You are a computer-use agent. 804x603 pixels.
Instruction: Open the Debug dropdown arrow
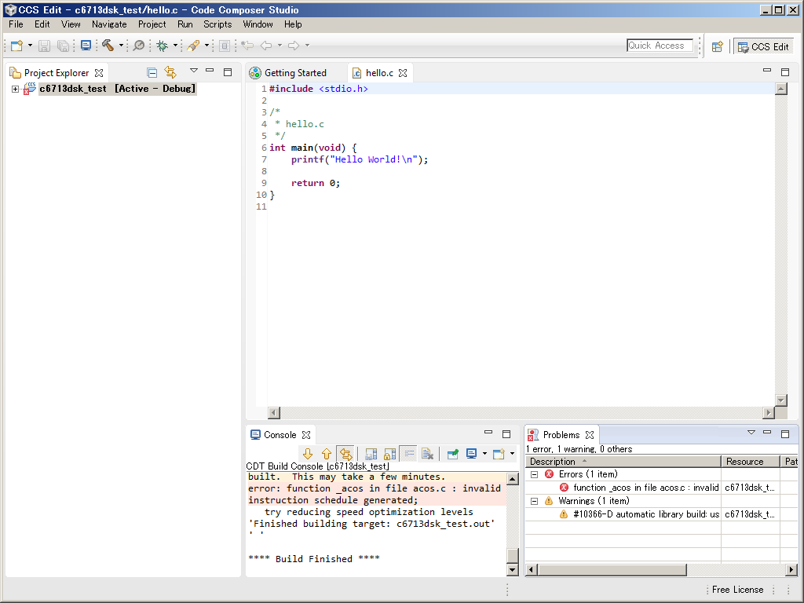coord(175,46)
